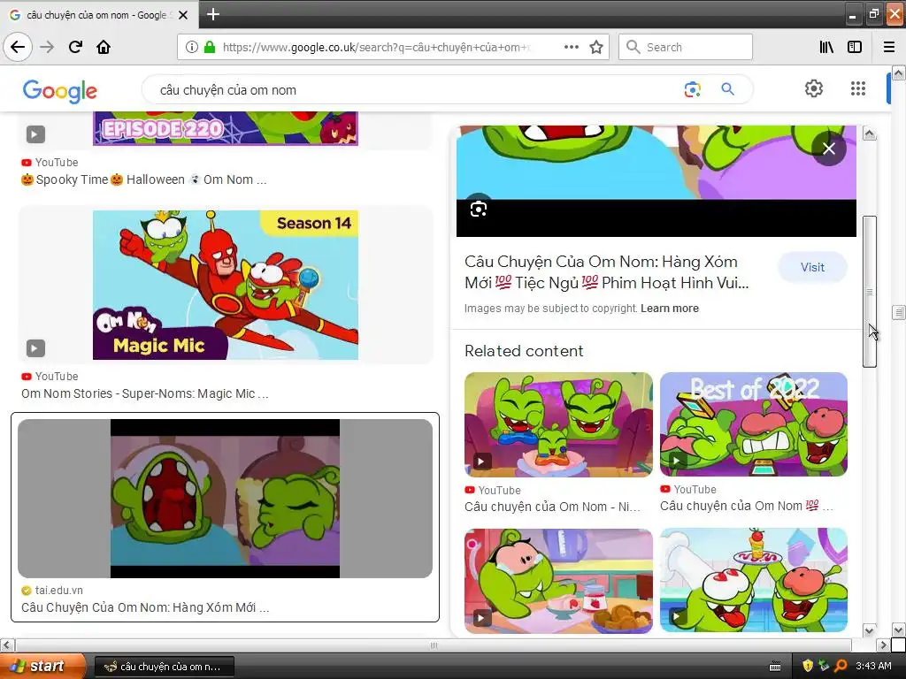The height and width of the screenshot is (679, 906).
Task: Open the Windows Start menu
Action: [42, 667]
